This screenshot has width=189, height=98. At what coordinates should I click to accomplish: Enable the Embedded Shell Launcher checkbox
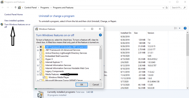coord(41,56)
